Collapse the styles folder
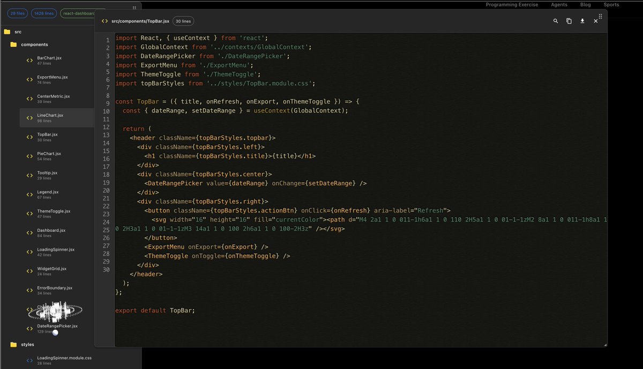This screenshot has height=369, width=643. pos(27,344)
